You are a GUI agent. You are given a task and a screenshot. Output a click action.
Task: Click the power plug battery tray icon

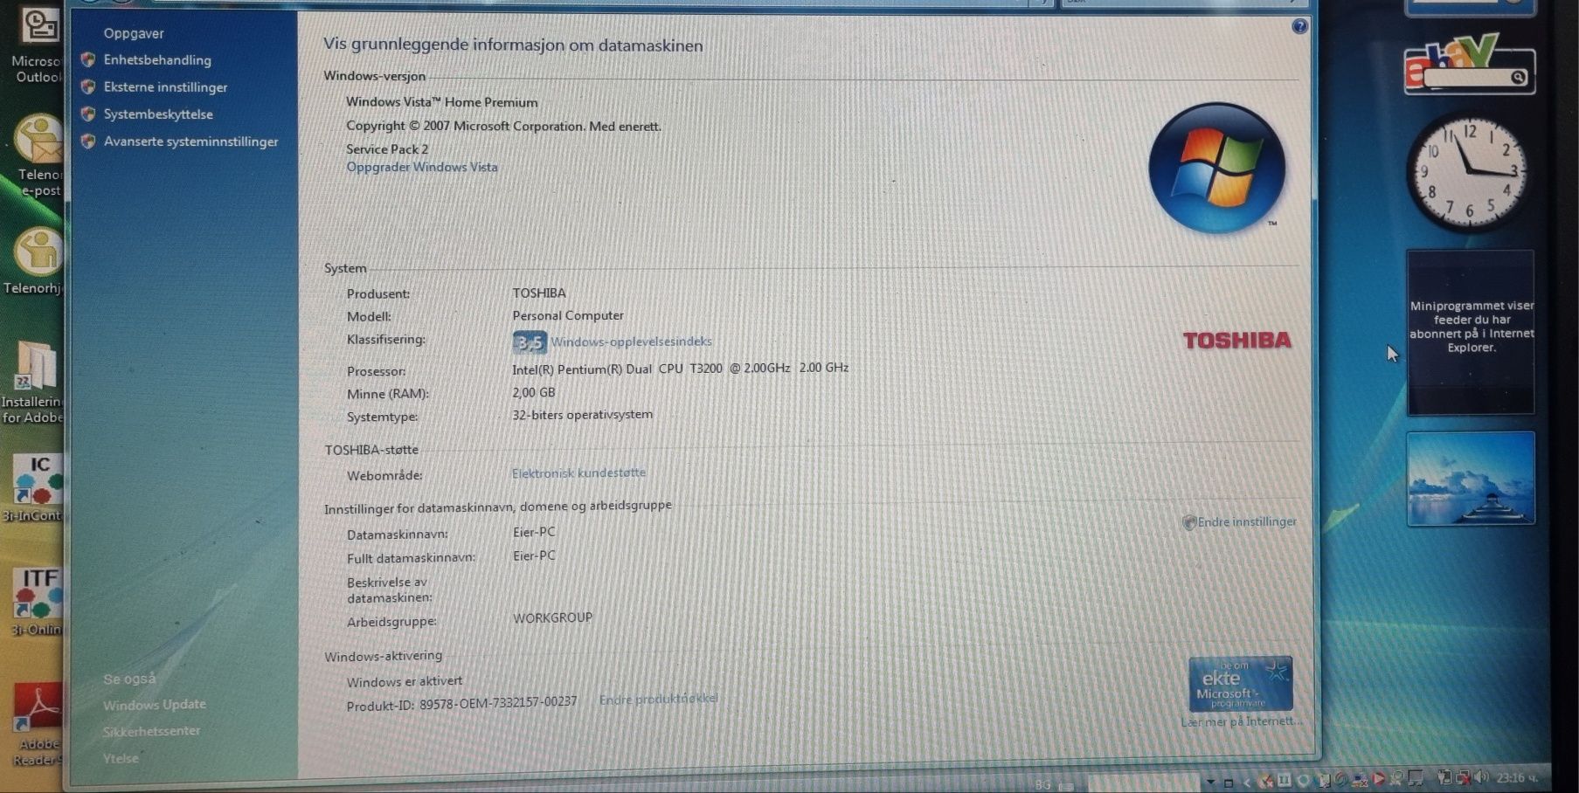pyautogui.click(x=1444, y=777)
